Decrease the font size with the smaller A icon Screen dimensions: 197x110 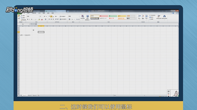click(47, 16)
